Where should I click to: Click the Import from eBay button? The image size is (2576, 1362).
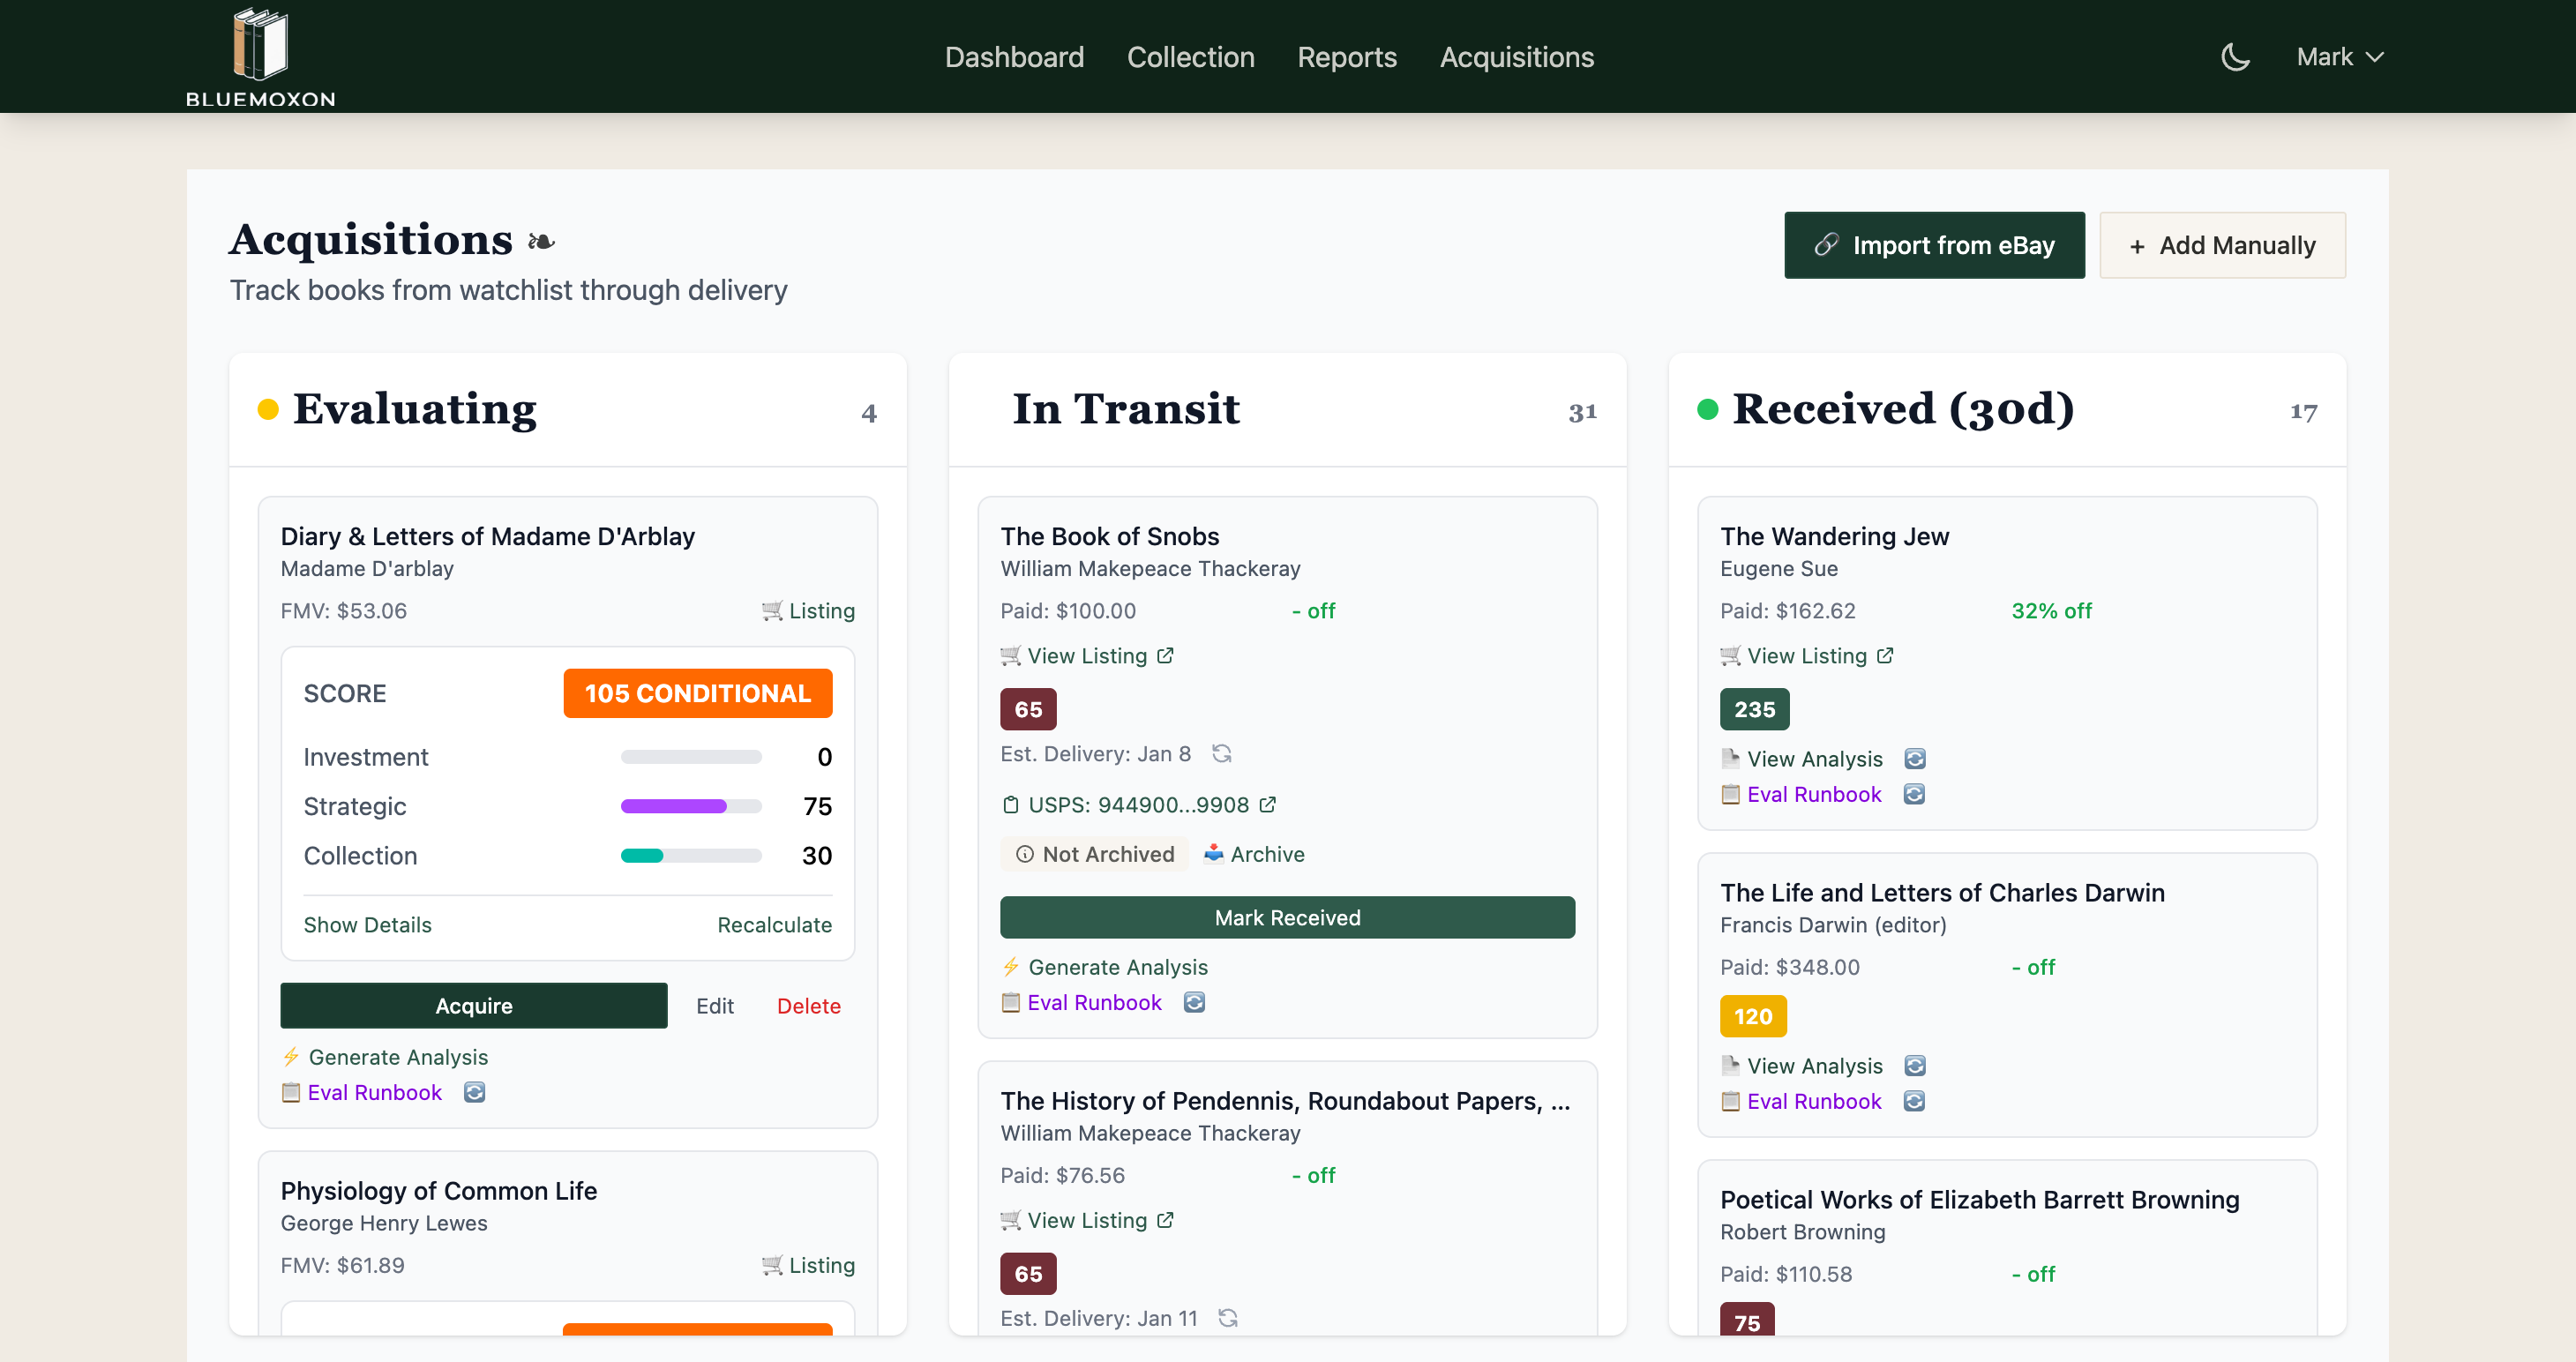tap(1933, 245)
